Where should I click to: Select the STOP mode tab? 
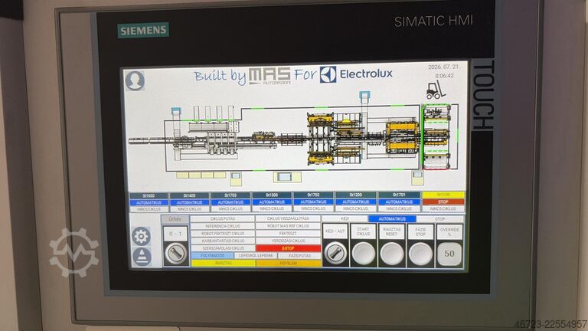[440, 219]
